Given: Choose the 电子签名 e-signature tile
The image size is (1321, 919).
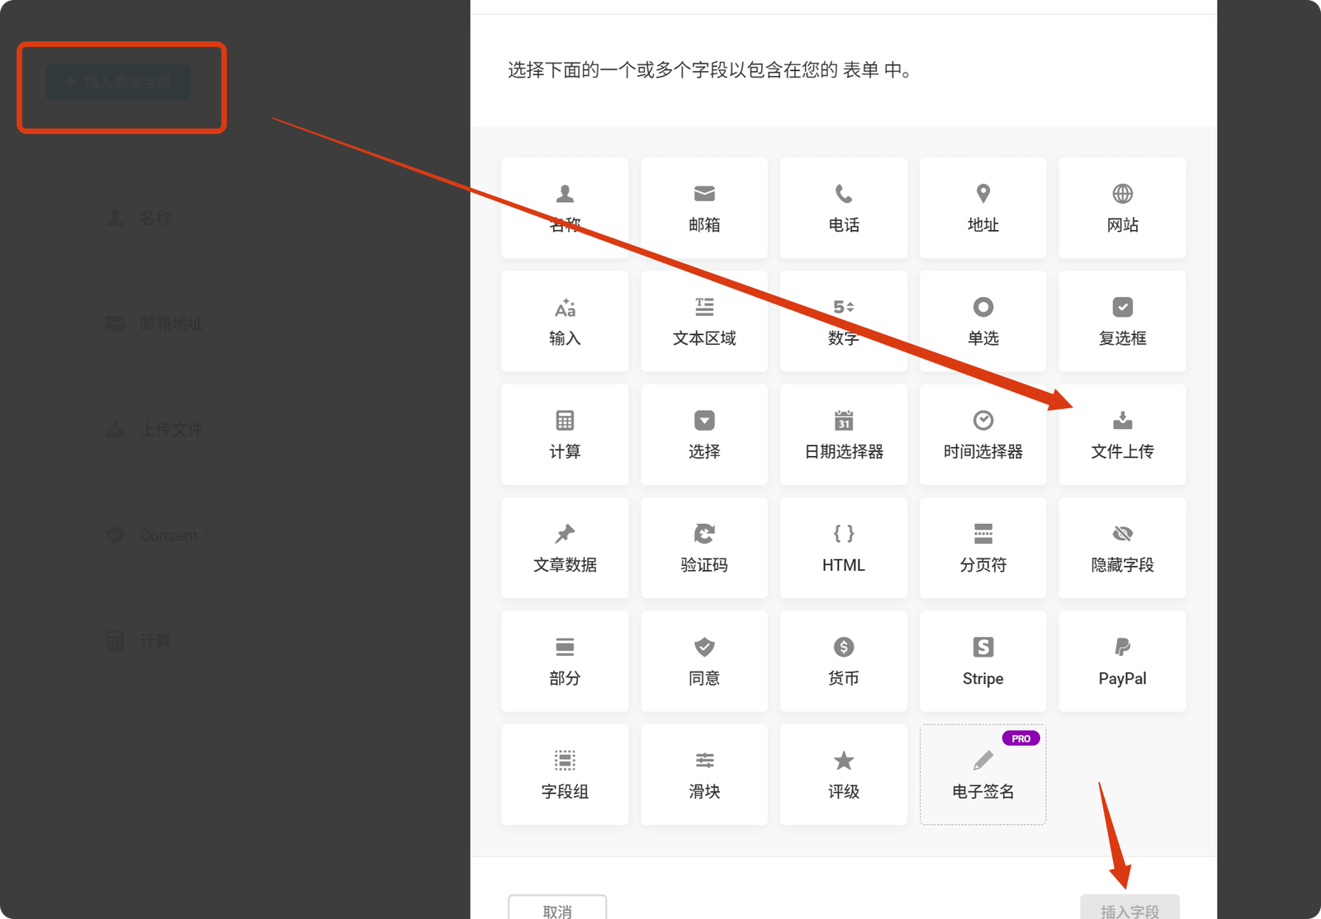Looking at the screenshot, I should (982, 775).
